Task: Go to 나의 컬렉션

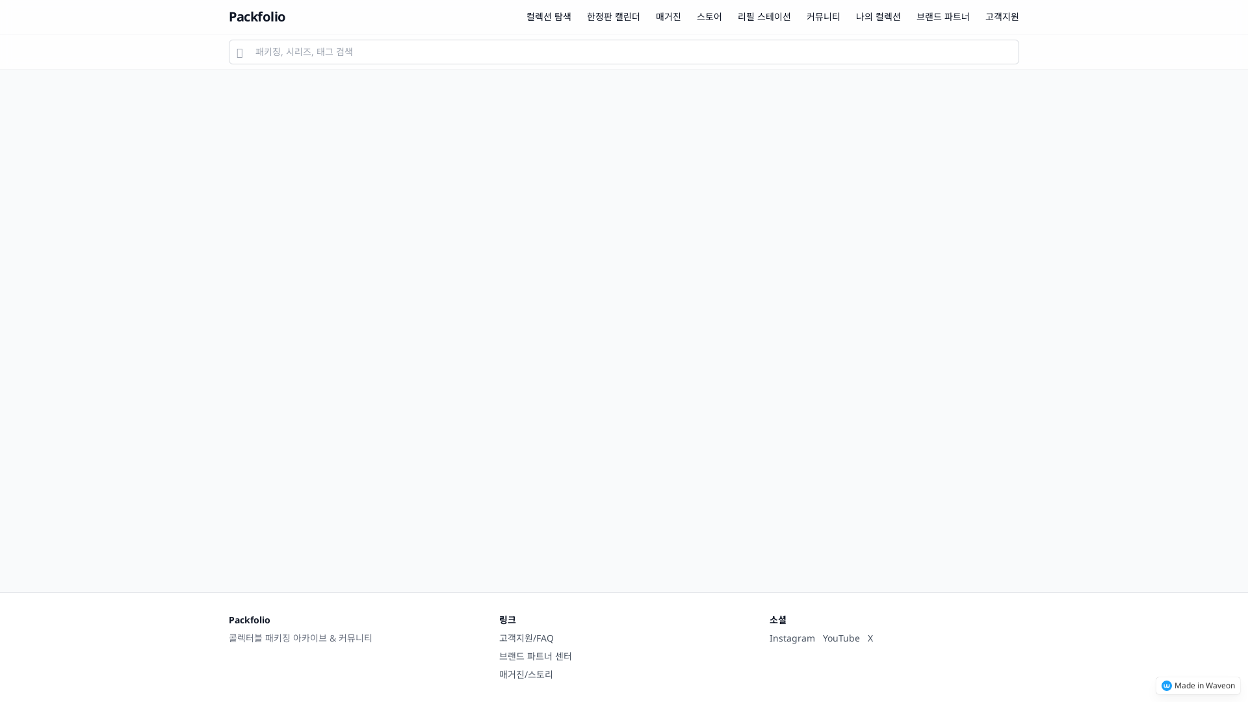Action: (x=878, y=17)
